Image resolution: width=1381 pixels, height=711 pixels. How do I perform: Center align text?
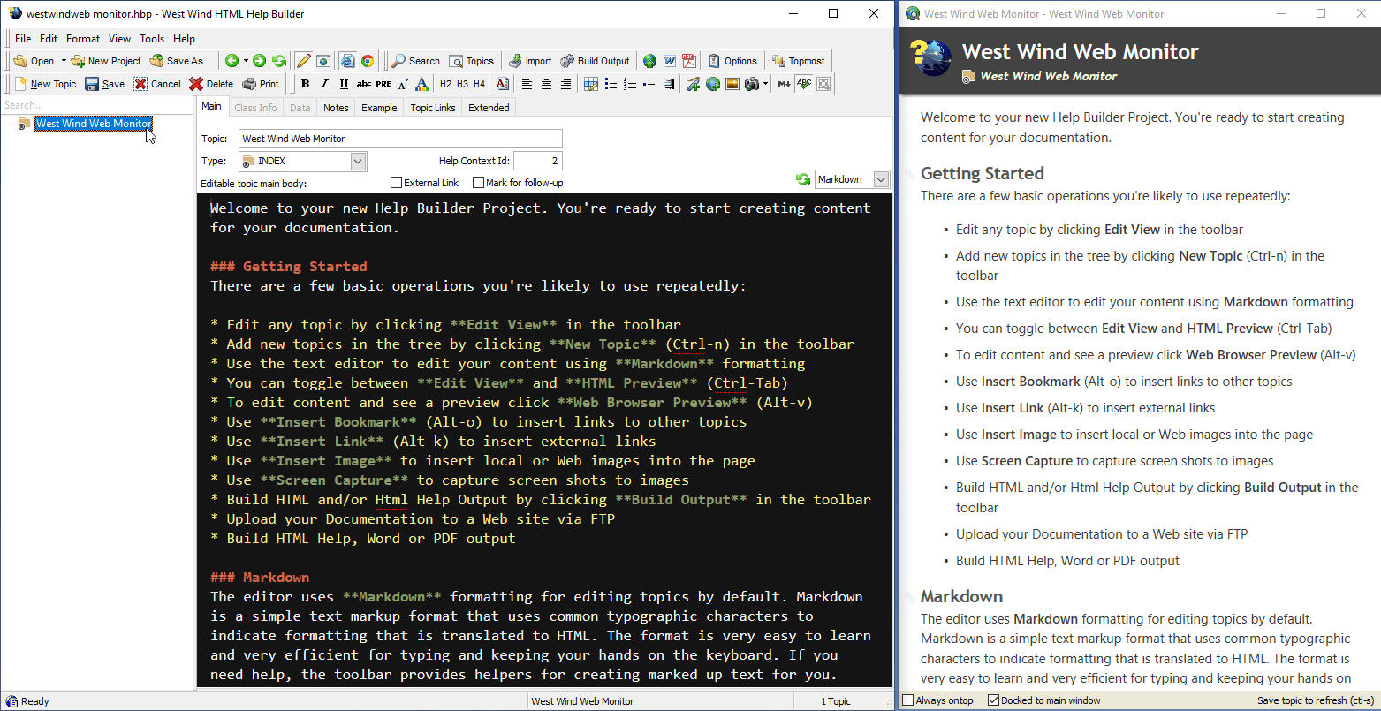coord(546,84)
